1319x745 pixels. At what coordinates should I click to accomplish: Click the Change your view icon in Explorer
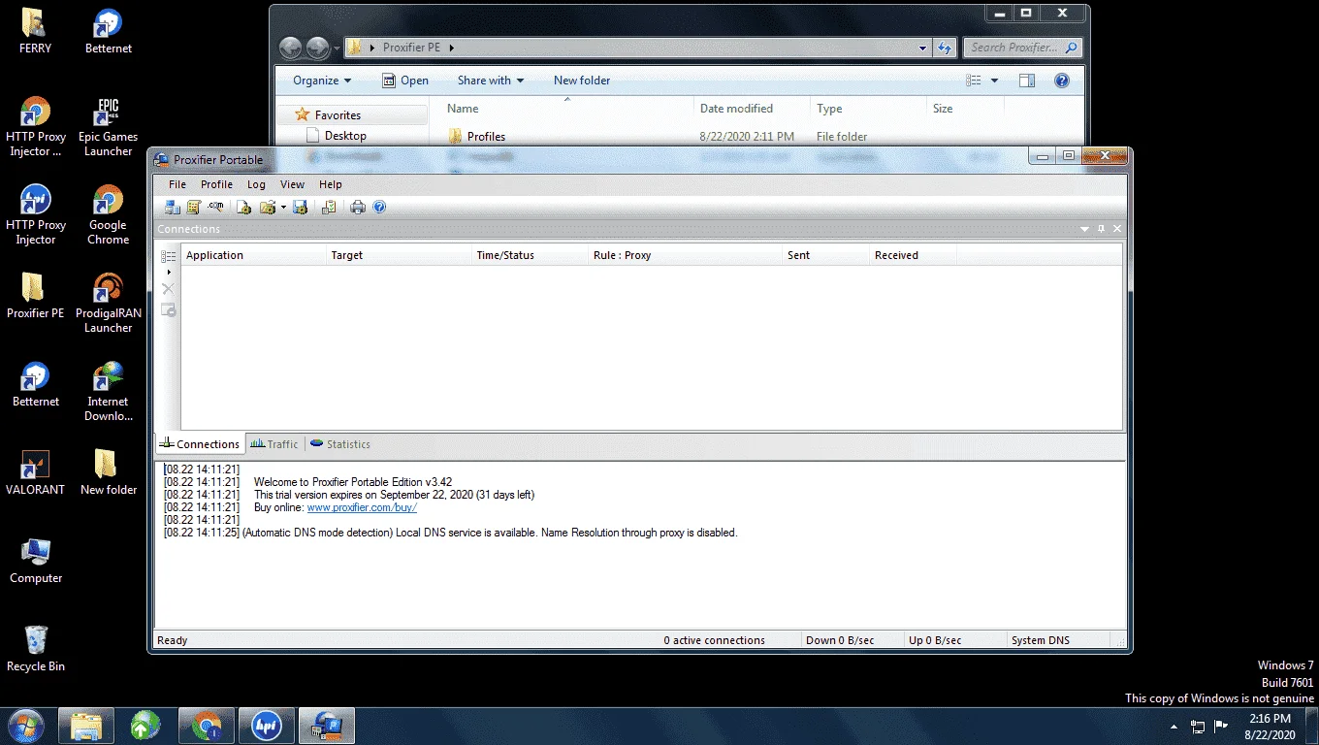tap(974, 81)
